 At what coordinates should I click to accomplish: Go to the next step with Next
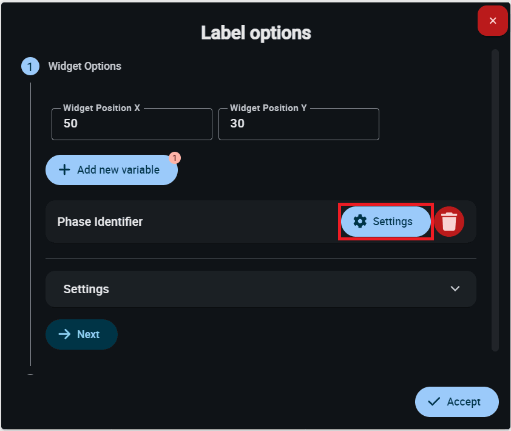pyautogui.click(x=81, y=334)
